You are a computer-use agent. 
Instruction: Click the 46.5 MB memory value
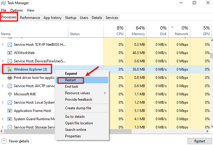139,53
